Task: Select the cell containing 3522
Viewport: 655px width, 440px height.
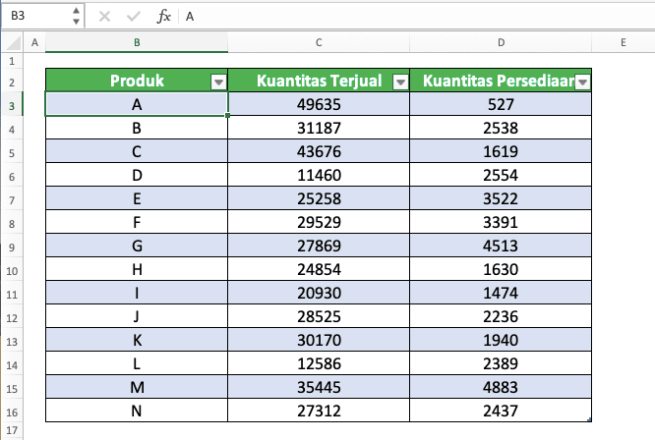Action: pos(501,198)
